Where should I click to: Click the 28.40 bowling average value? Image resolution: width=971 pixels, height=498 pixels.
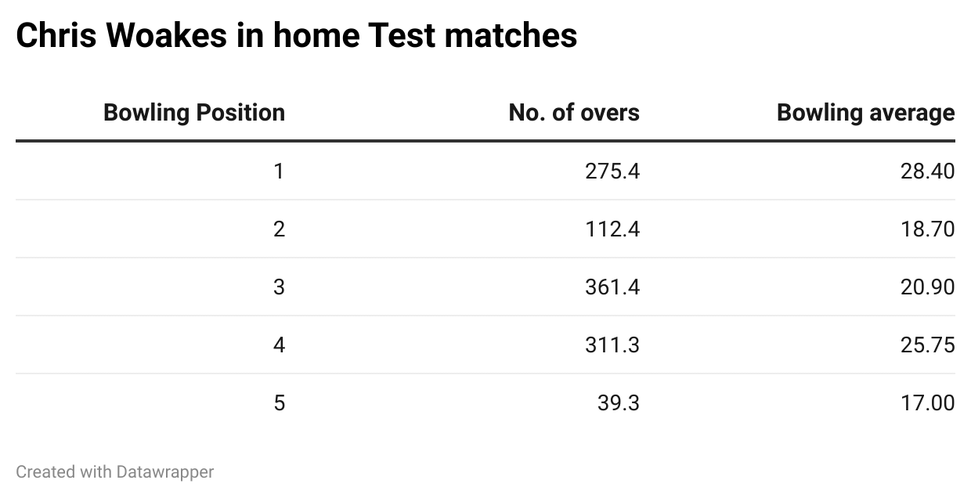pos(927,171)
